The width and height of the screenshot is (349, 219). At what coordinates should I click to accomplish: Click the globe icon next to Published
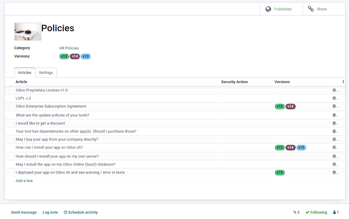268,9
